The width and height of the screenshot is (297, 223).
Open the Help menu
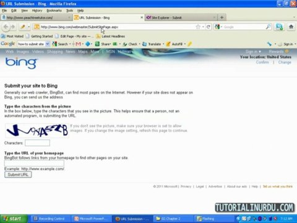tap(80, 11)
